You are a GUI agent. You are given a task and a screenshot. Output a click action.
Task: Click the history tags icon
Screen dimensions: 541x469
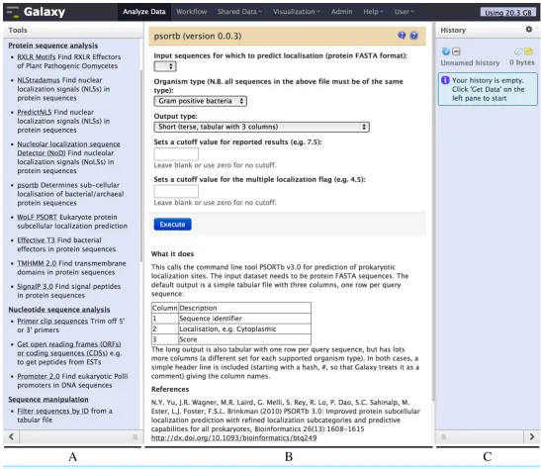pos(518,51)
